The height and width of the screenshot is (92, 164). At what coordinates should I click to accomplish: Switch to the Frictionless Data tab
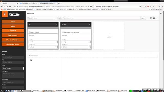tap(29, 3)
